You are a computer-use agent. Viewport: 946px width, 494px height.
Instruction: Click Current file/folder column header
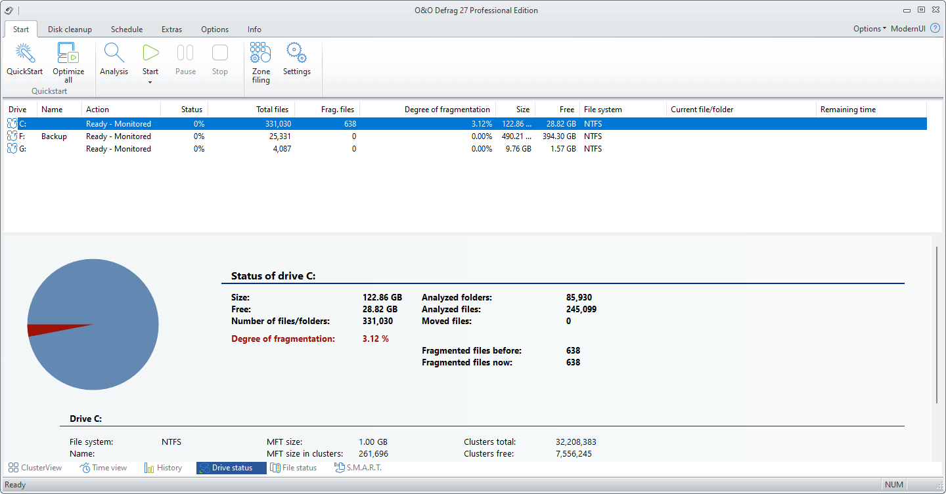741,110
